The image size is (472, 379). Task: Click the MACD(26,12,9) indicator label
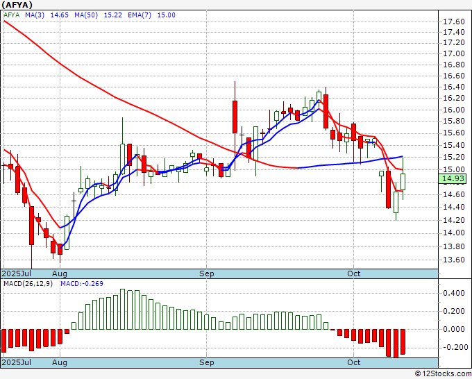pyautogui.click(x=28, y=284)
